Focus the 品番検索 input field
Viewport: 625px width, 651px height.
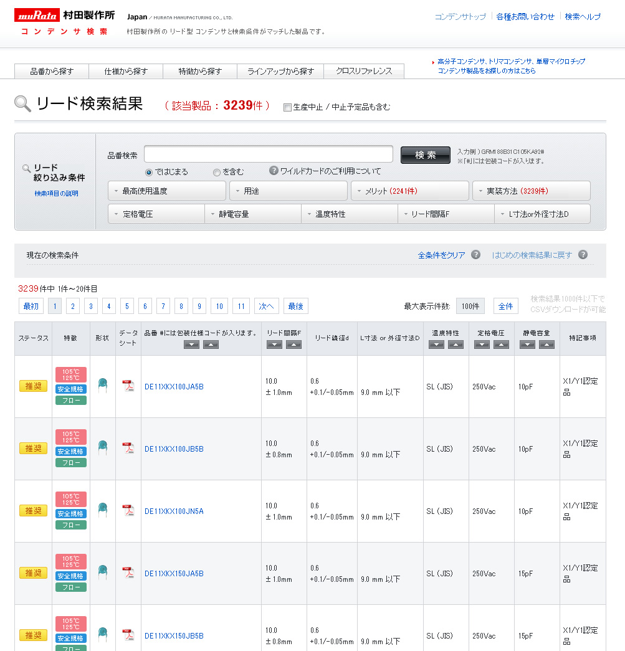[269, 154]
